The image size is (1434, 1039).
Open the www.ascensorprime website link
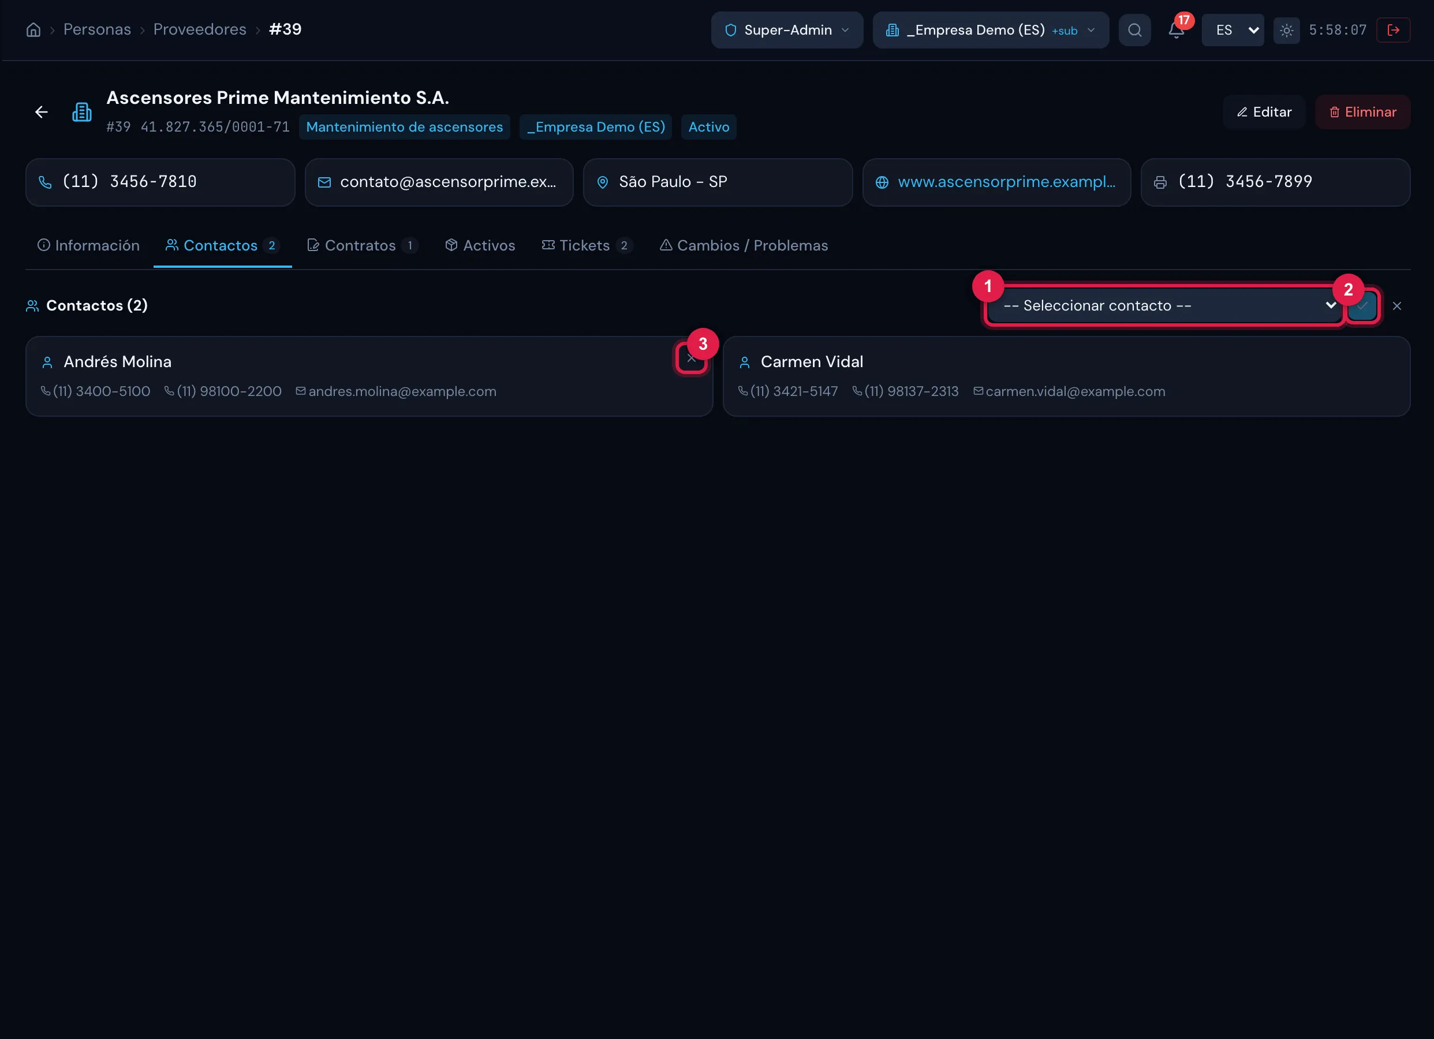pyautogui.click(x=1007, y=182)
